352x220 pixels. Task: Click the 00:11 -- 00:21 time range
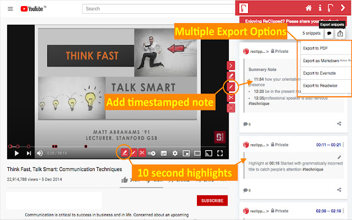tap(328, 145)
